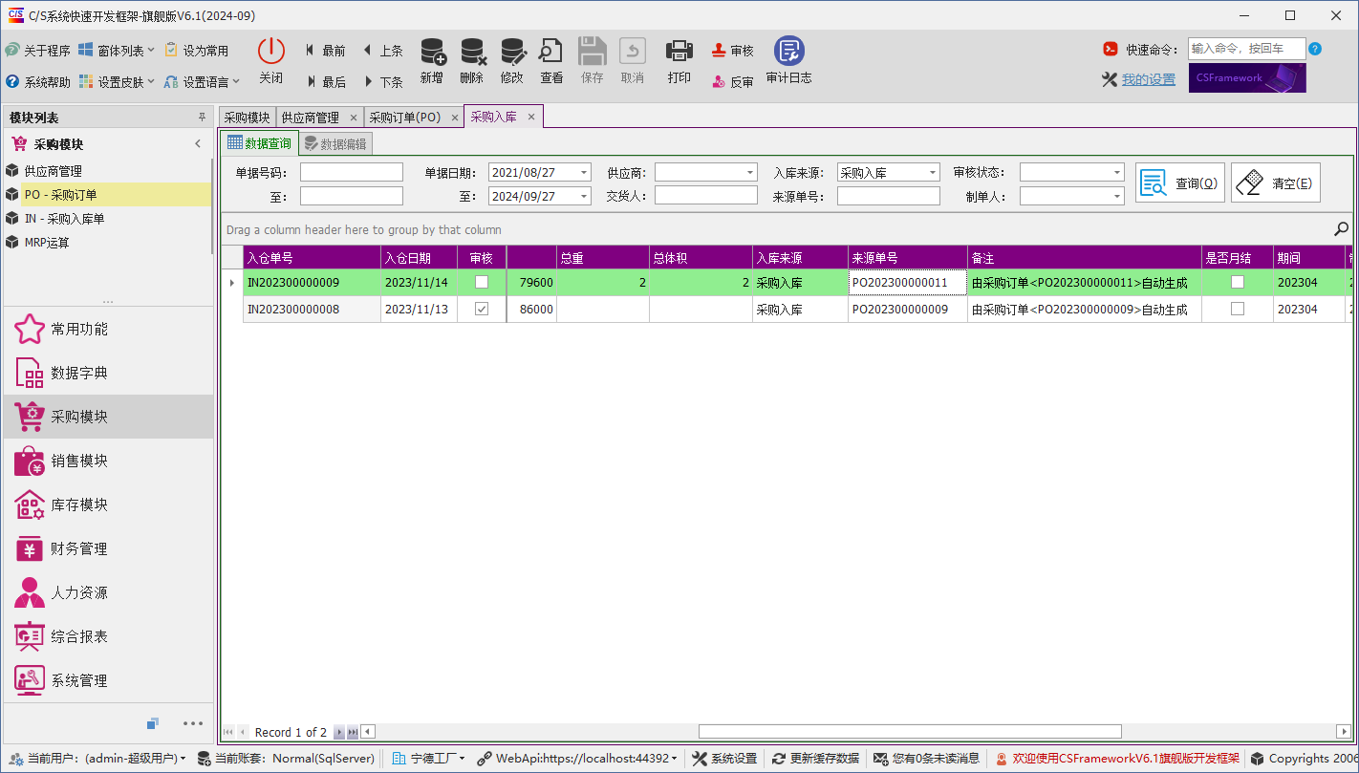Open 系统管理 system management module
This screenshot has width=1359, height=773.
coord(108,680)
